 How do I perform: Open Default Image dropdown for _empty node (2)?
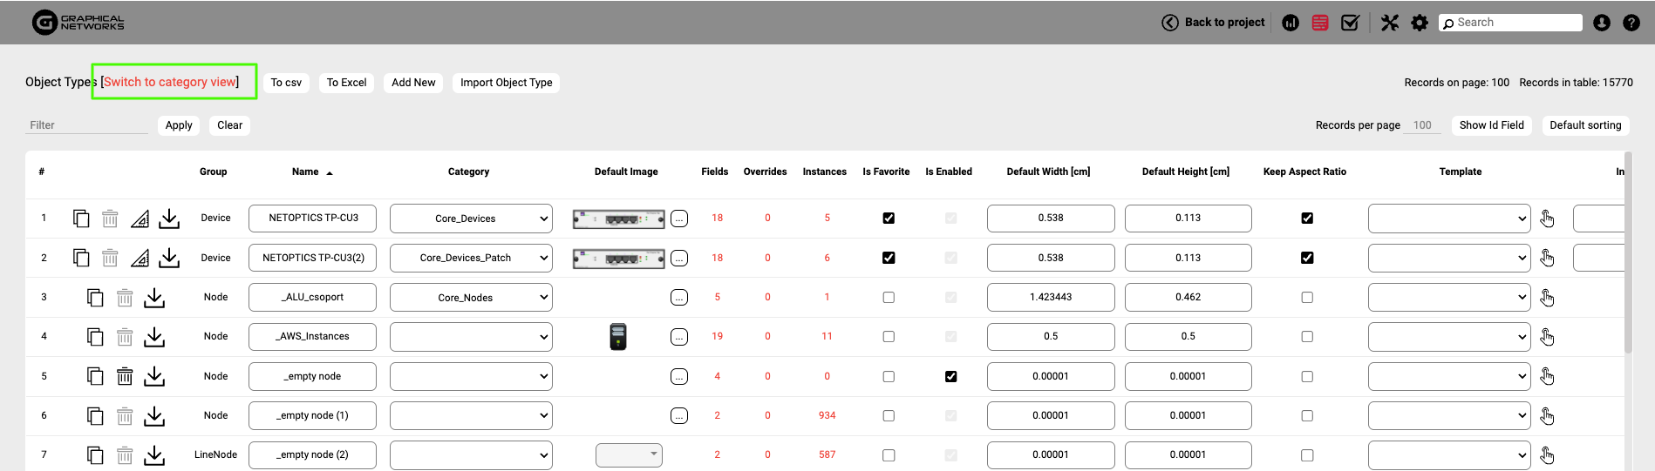[629, 454]
